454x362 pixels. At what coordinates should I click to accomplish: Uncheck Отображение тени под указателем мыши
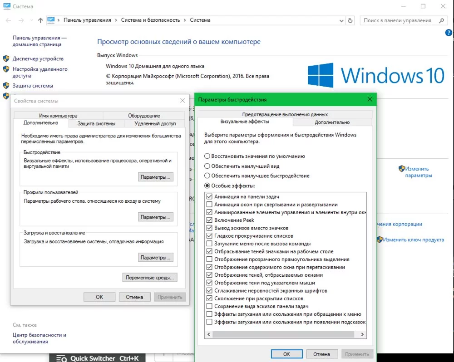tap(209, 283)
